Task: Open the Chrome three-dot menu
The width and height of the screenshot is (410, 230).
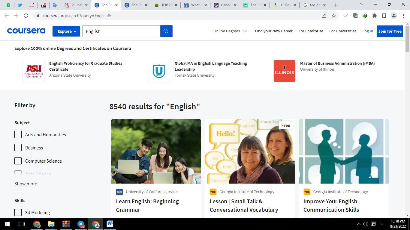Action: (403, 16)
